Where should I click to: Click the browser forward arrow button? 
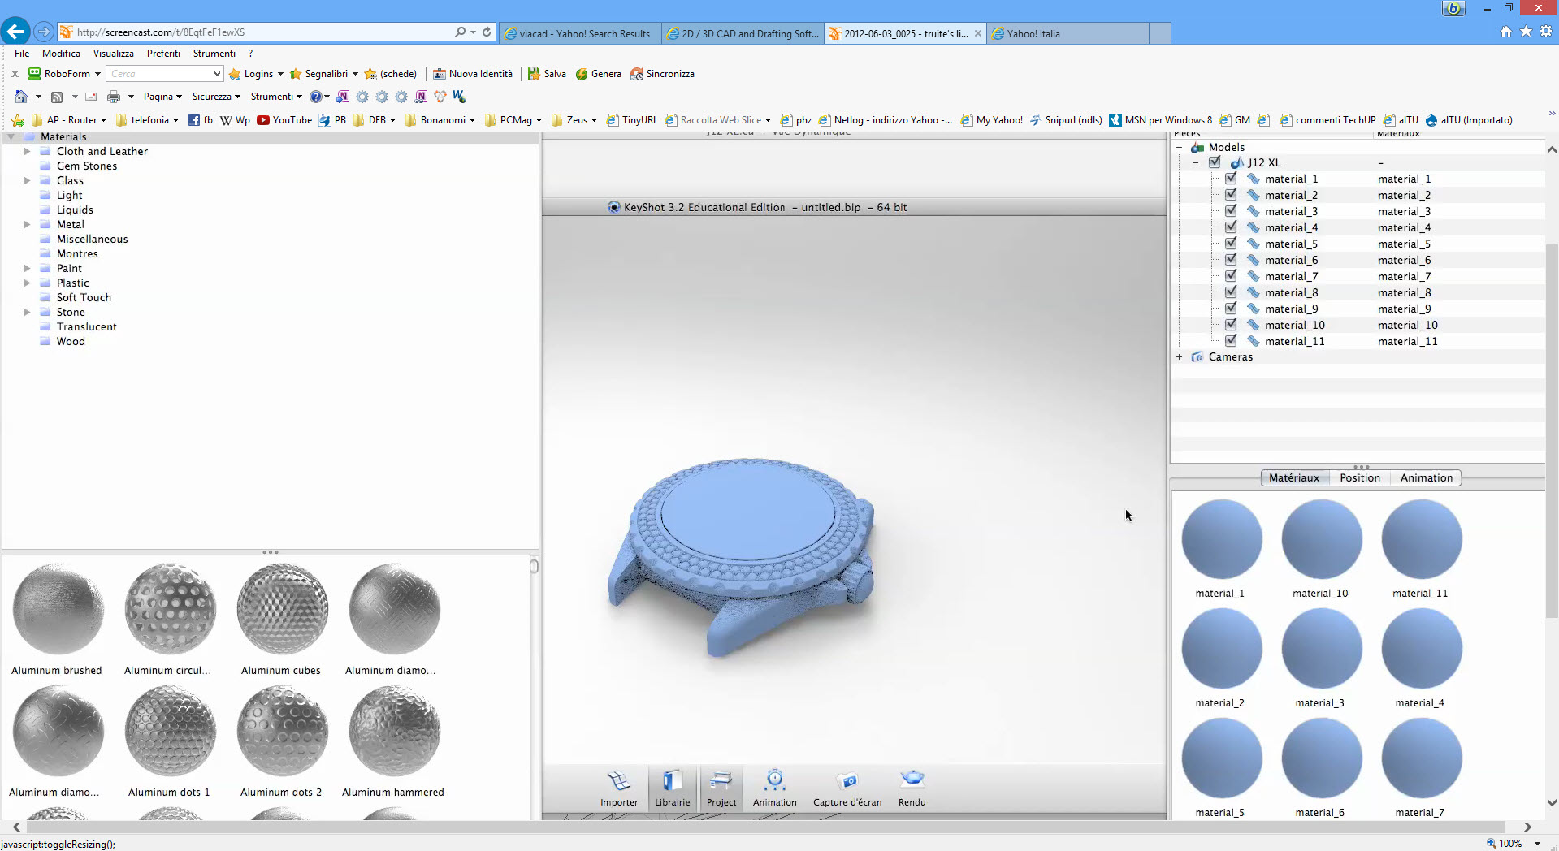click(x=44, y=32)
